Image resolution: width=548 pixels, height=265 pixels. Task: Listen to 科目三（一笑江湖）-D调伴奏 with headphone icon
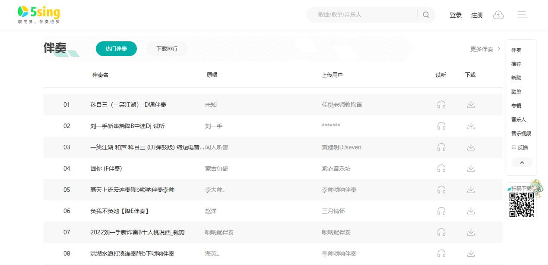point(441,105)
